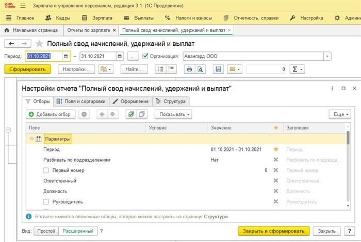Move filter down with arrow icon
Viewport: 361px width, 242px height.
(112, 114)
